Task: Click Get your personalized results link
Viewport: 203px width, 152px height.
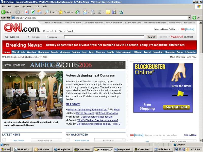Action: click(x=97, y=117)
